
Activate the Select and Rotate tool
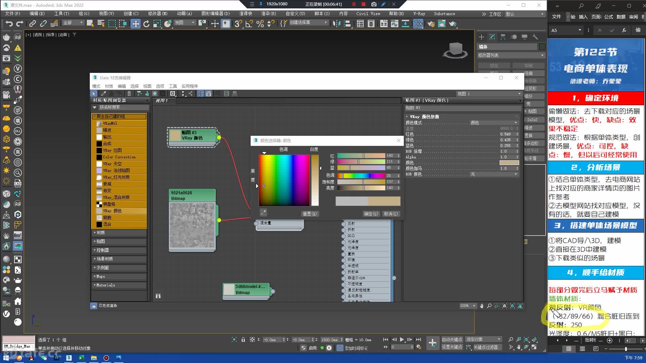click(146, 24)
